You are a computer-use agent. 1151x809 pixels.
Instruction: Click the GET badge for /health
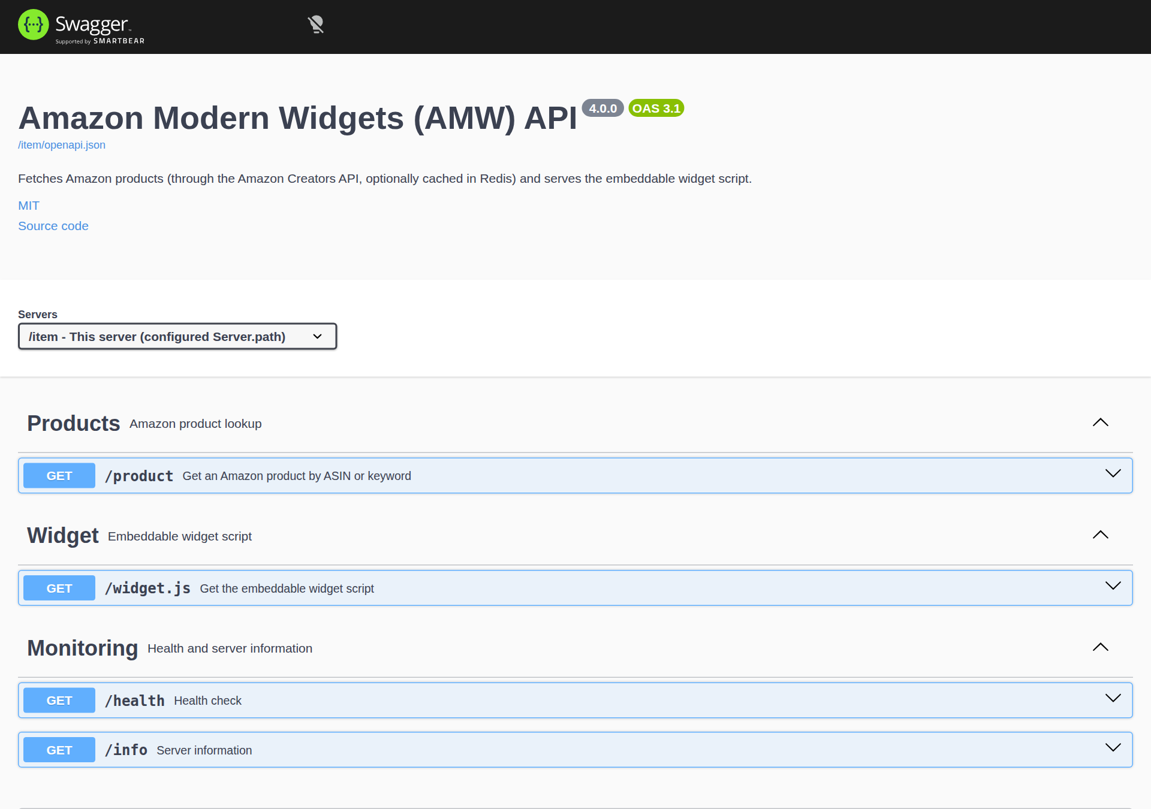[x=59, y=701]
